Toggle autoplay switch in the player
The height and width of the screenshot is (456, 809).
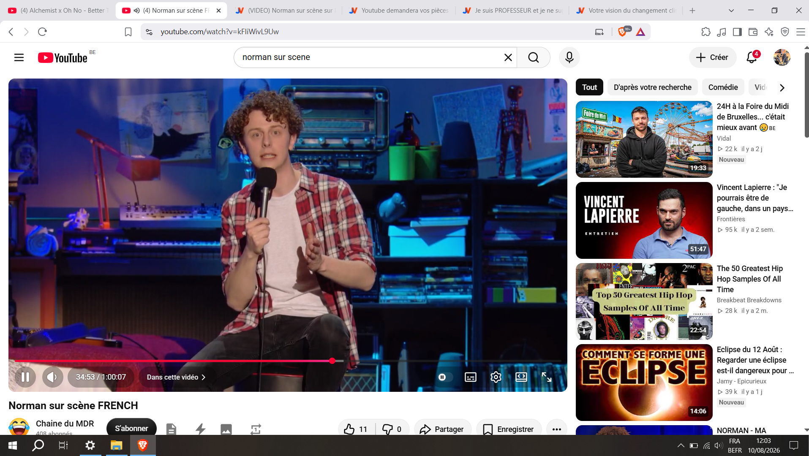click(x=445, y=377)
